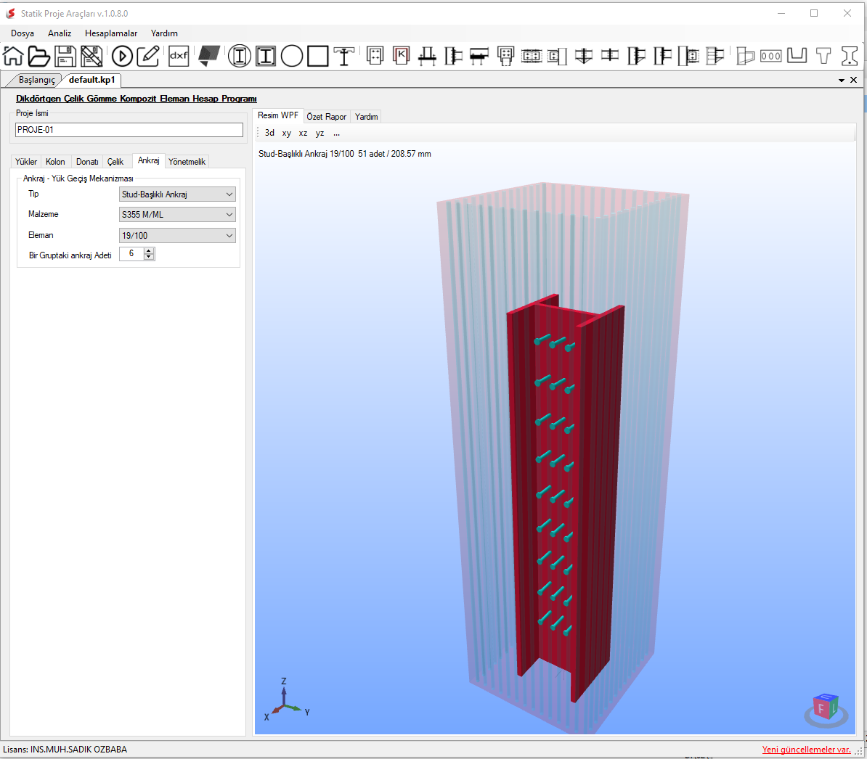This screenshot has height=759, width=867.
Task: Click the 3D view orientation cube
Action: click(x=826, y=708)
